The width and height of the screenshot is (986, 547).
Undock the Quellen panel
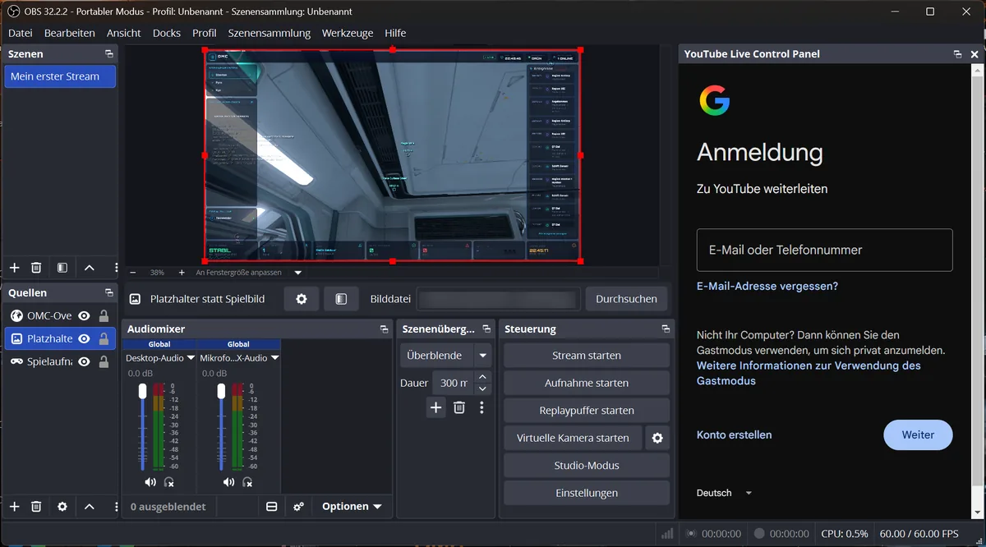(109, 292)
